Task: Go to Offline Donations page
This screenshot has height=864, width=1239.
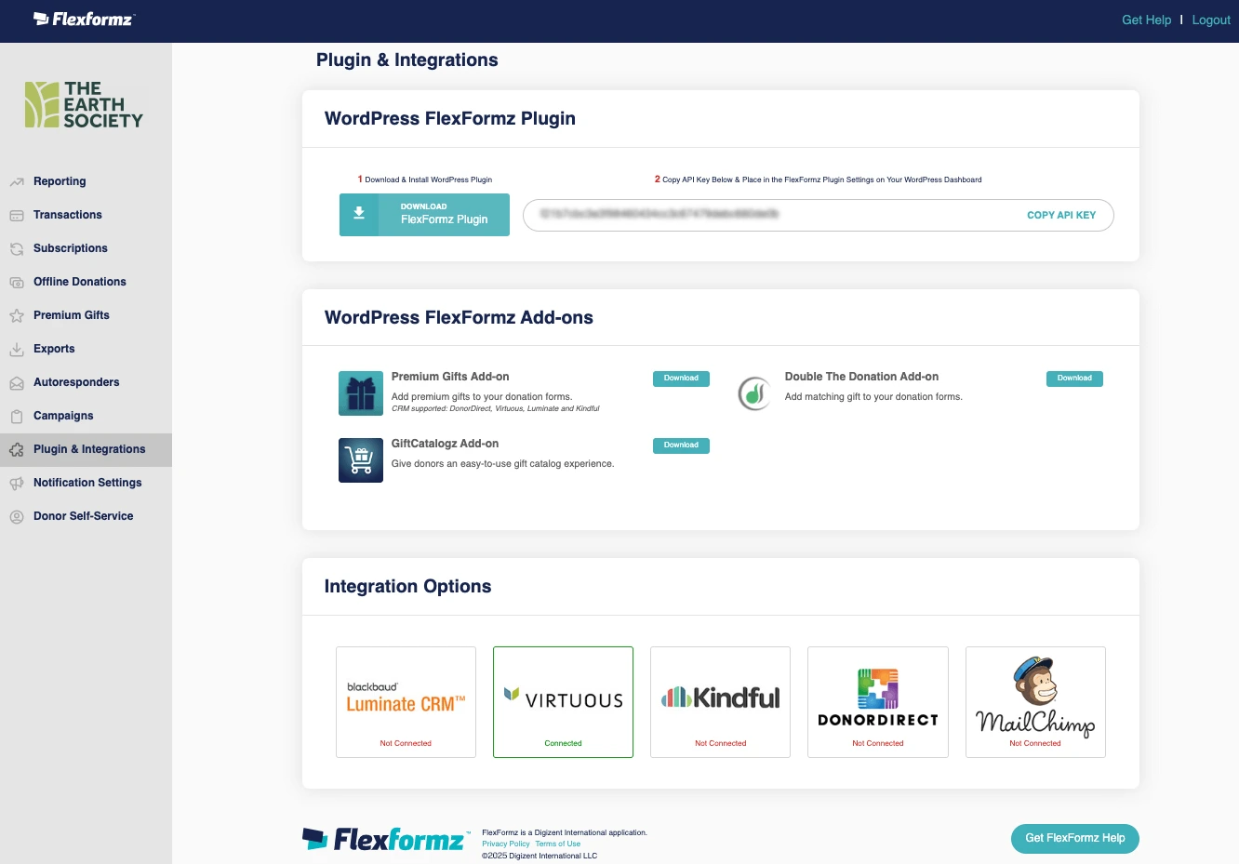Action: pyautogui.click(x=79, y=282)
